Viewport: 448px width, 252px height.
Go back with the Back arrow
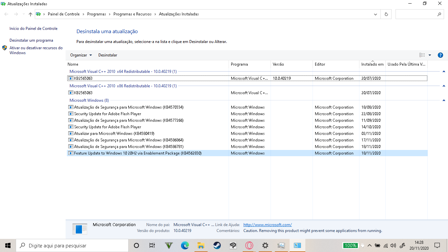click(7, 14)
